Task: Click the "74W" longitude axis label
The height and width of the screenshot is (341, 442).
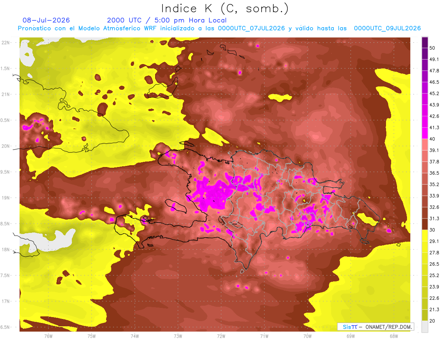Action: point(135,336)
